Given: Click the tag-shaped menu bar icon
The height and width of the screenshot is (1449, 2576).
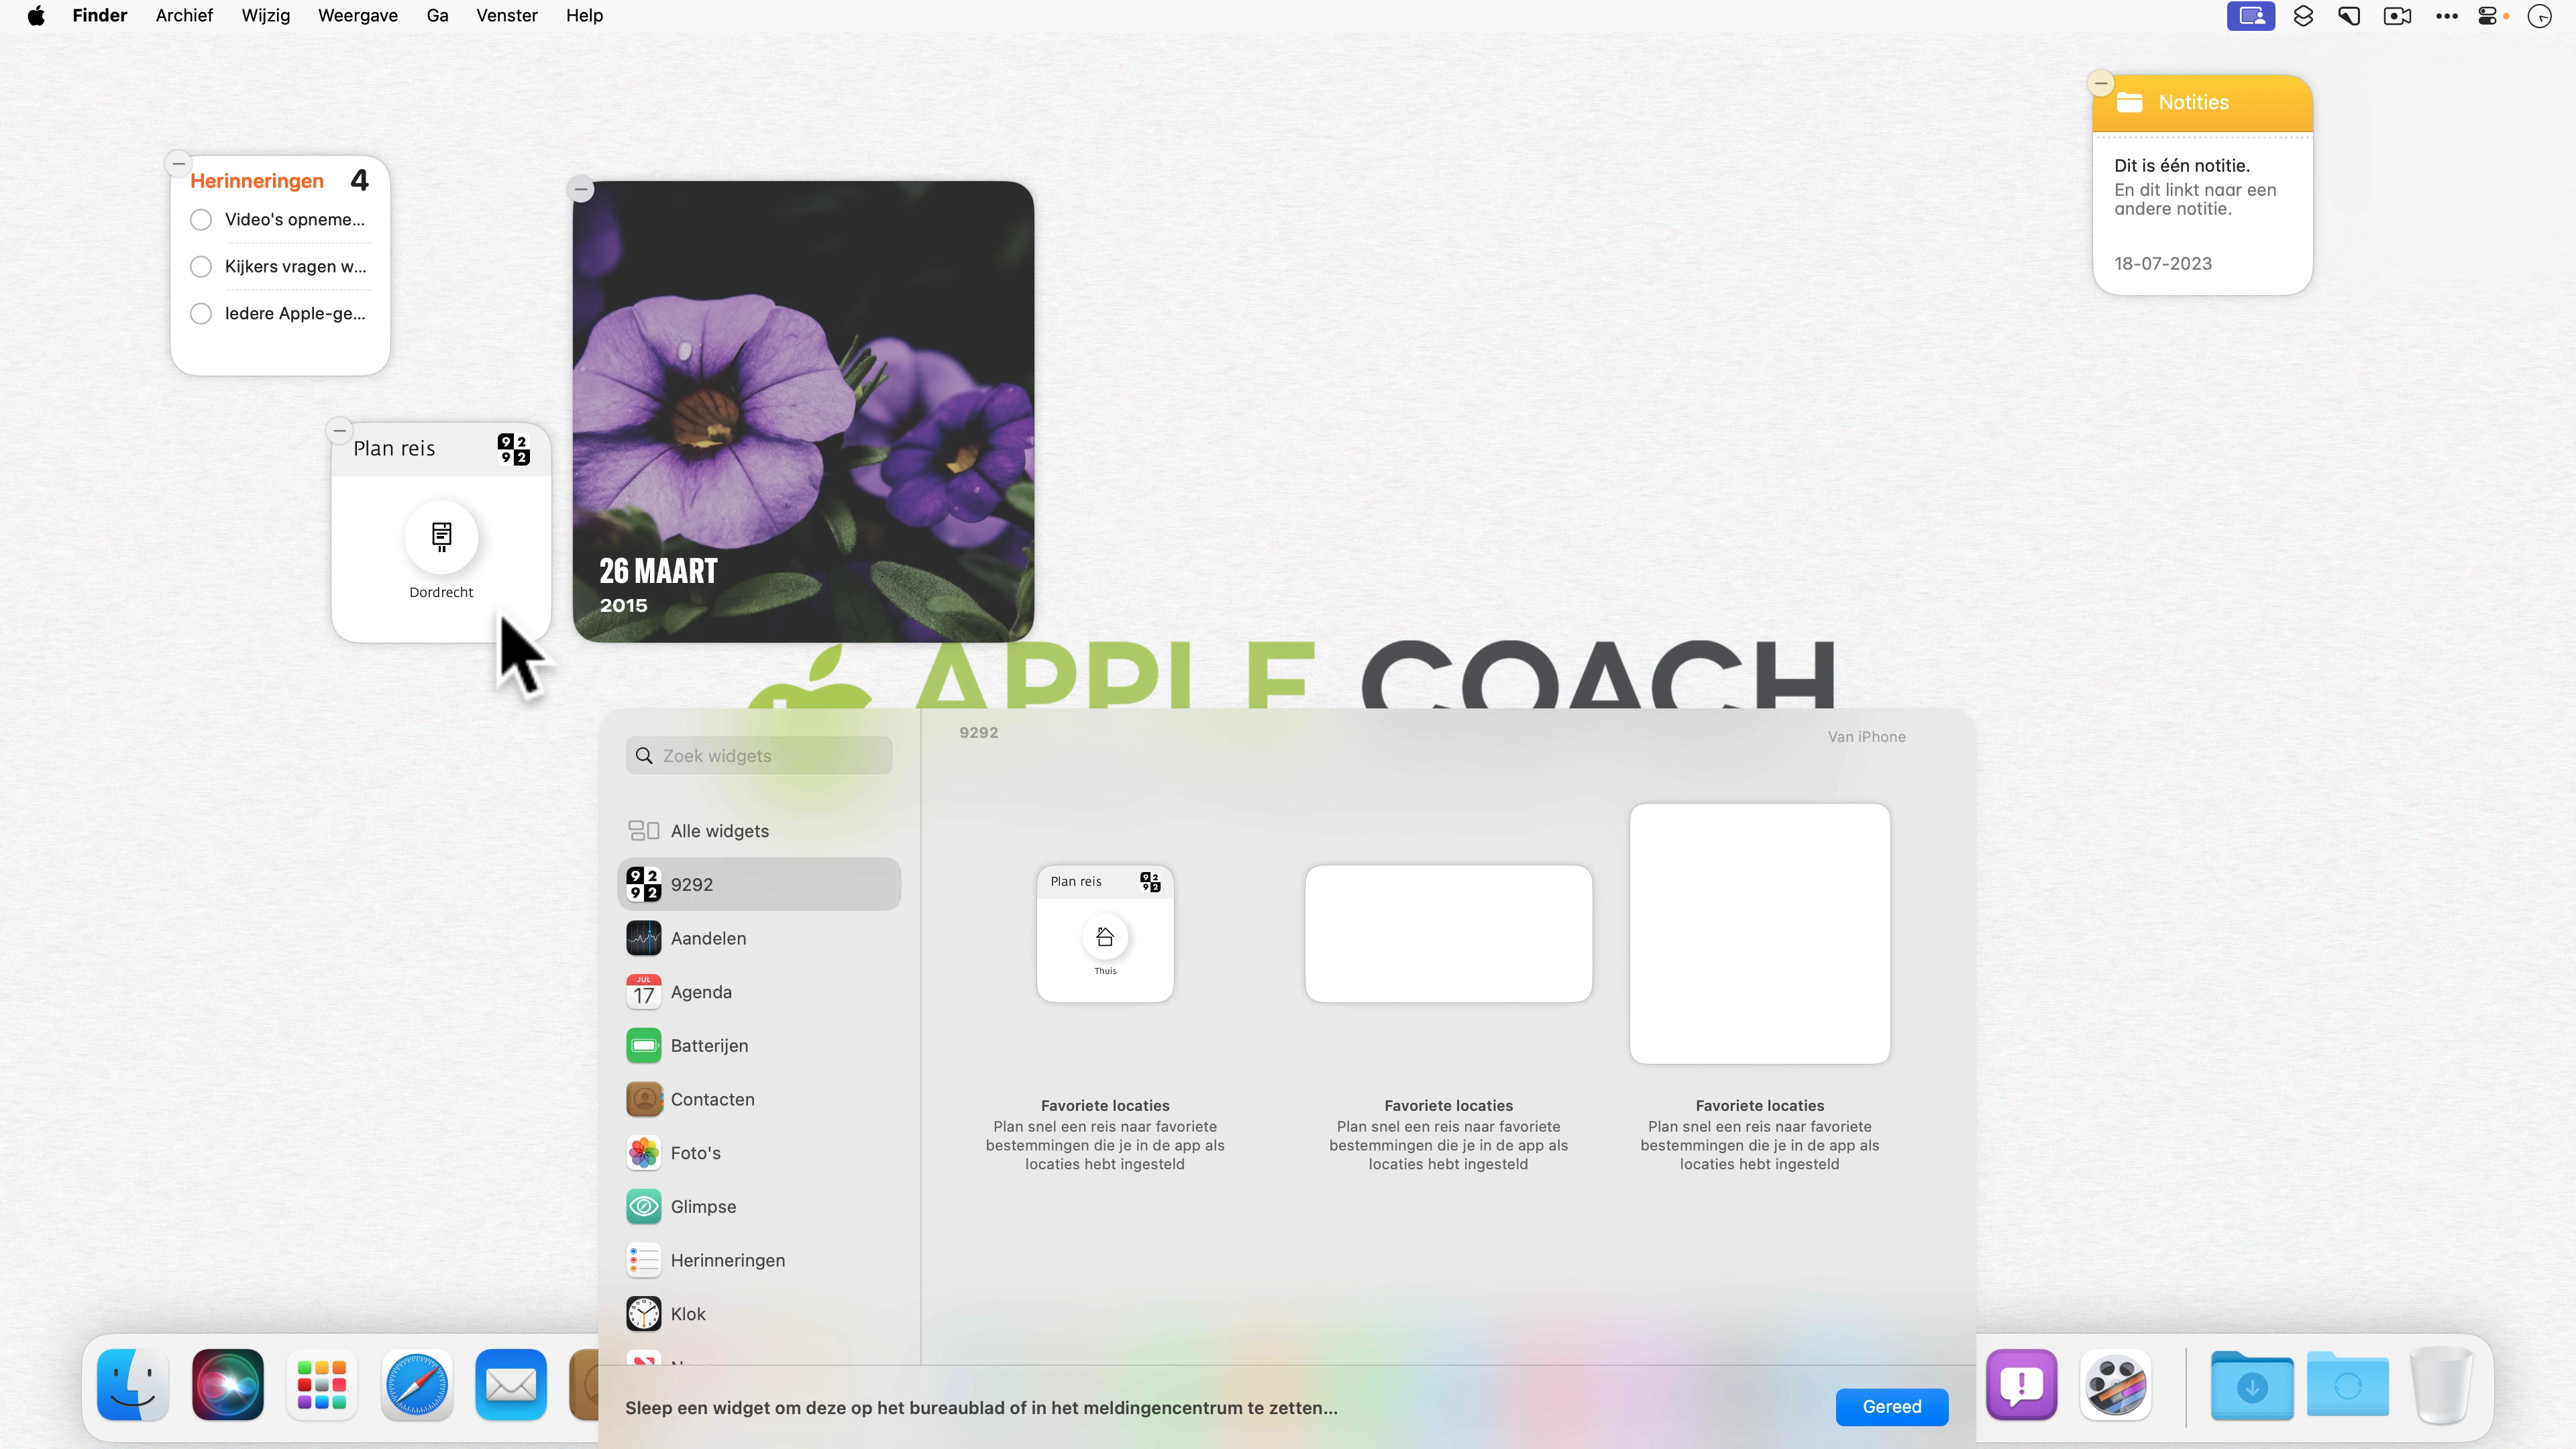Looking at the screenshot, I should point(2350,16).
